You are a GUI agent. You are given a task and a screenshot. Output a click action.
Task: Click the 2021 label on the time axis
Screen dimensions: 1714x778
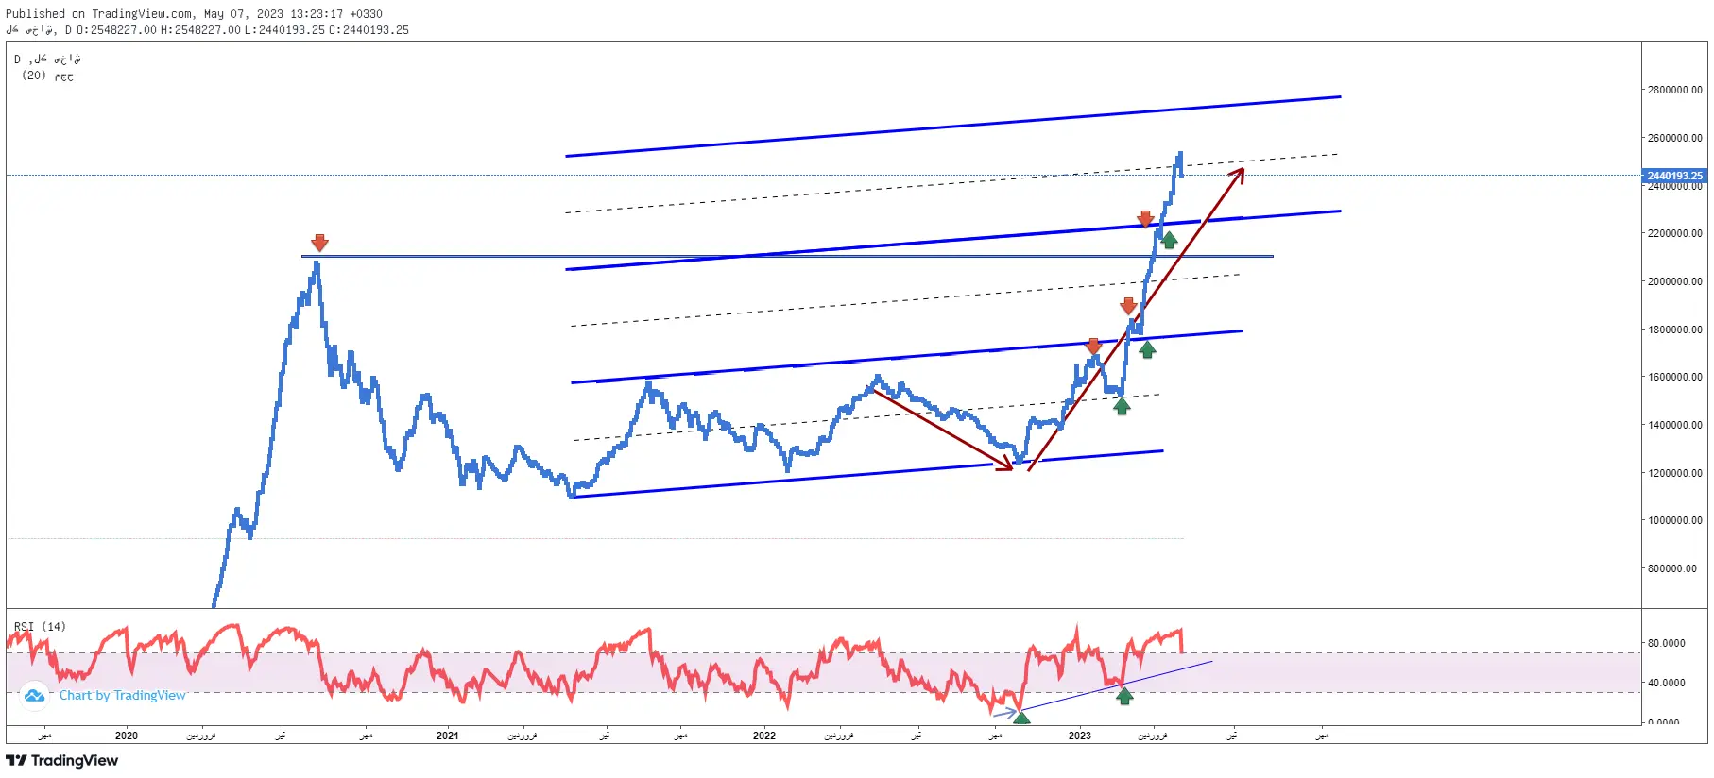pyautogui.click(x=448, y=736)
